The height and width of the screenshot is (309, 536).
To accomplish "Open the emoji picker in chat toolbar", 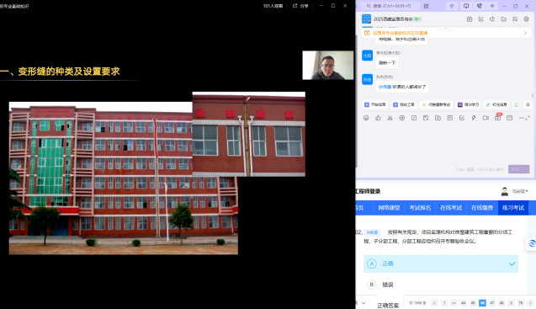I will coord(366,118).
